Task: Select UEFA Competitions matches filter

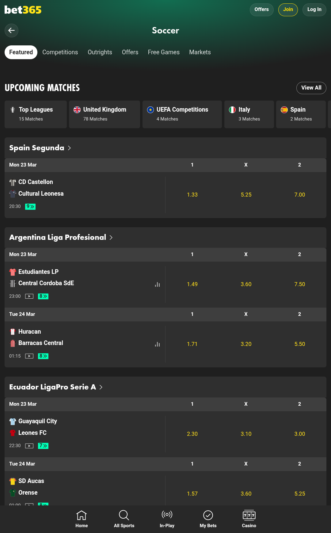Action: click(182, 114)
